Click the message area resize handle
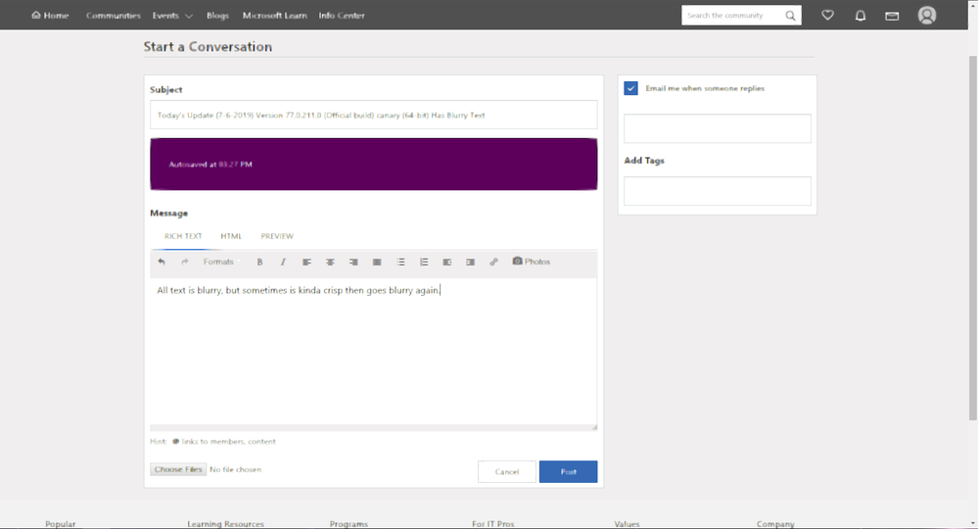Image resolution: width=978 pixels, height=529 pixels. click(x=594, y=427)
